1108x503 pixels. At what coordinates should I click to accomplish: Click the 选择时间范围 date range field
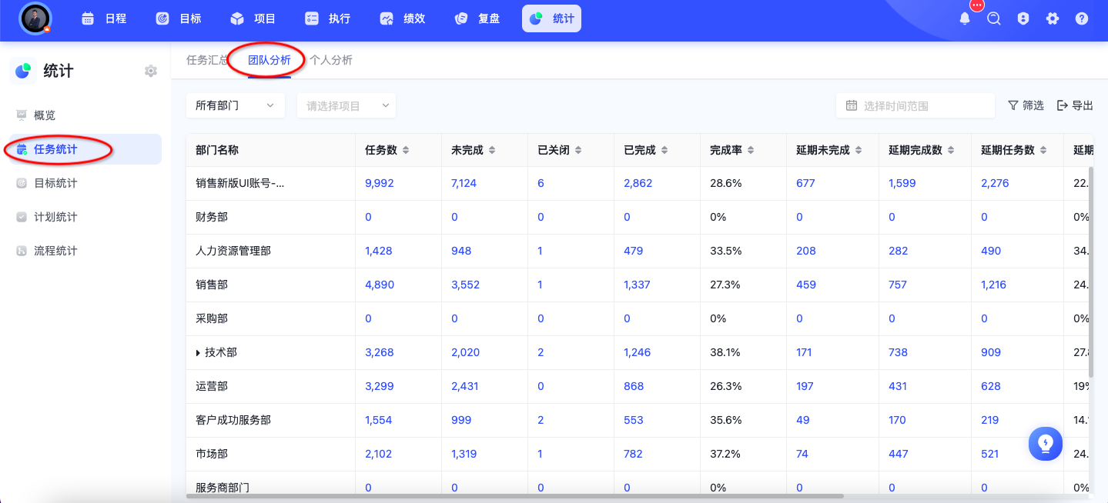pyautogui.click(x=916, y=106)
